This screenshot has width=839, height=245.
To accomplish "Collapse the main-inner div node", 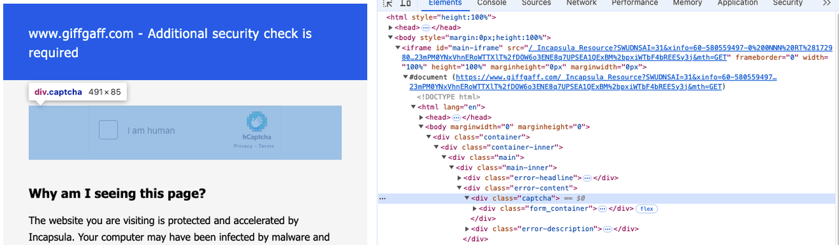I will click(x=452, y=167).
